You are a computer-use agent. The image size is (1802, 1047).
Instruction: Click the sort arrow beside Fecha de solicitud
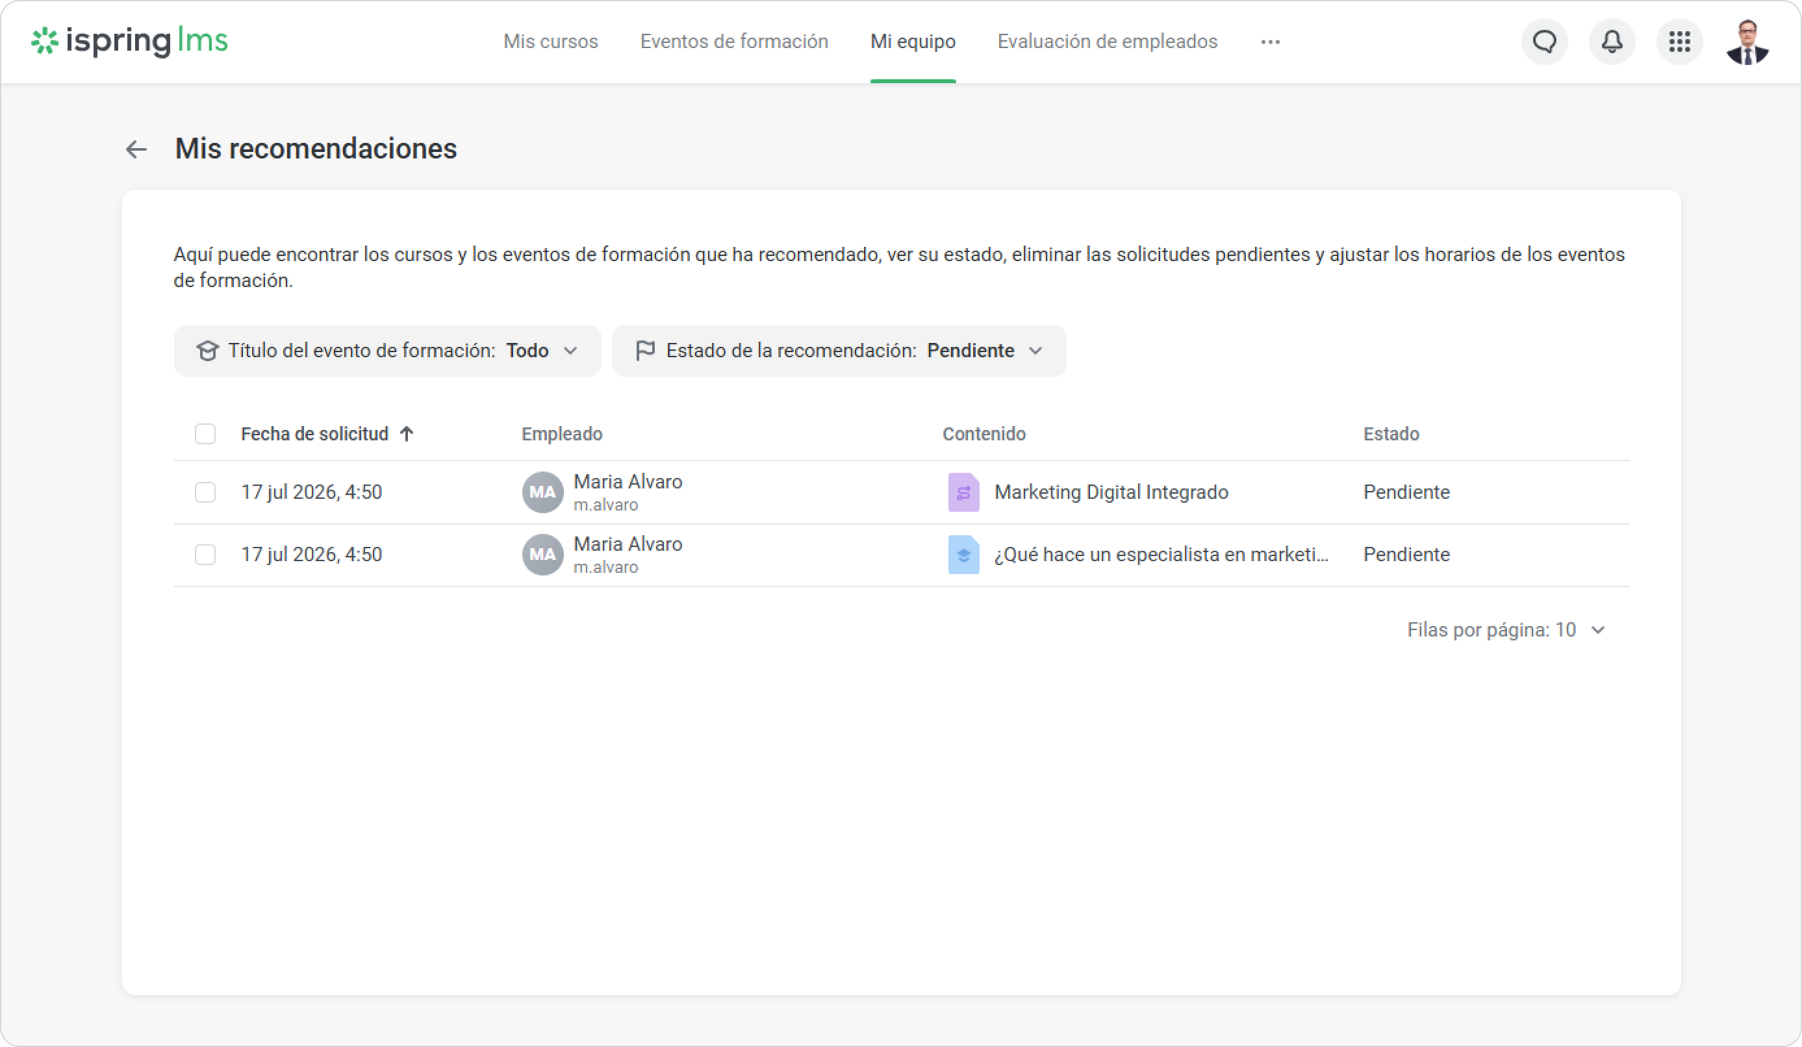(x=407, y=433)
